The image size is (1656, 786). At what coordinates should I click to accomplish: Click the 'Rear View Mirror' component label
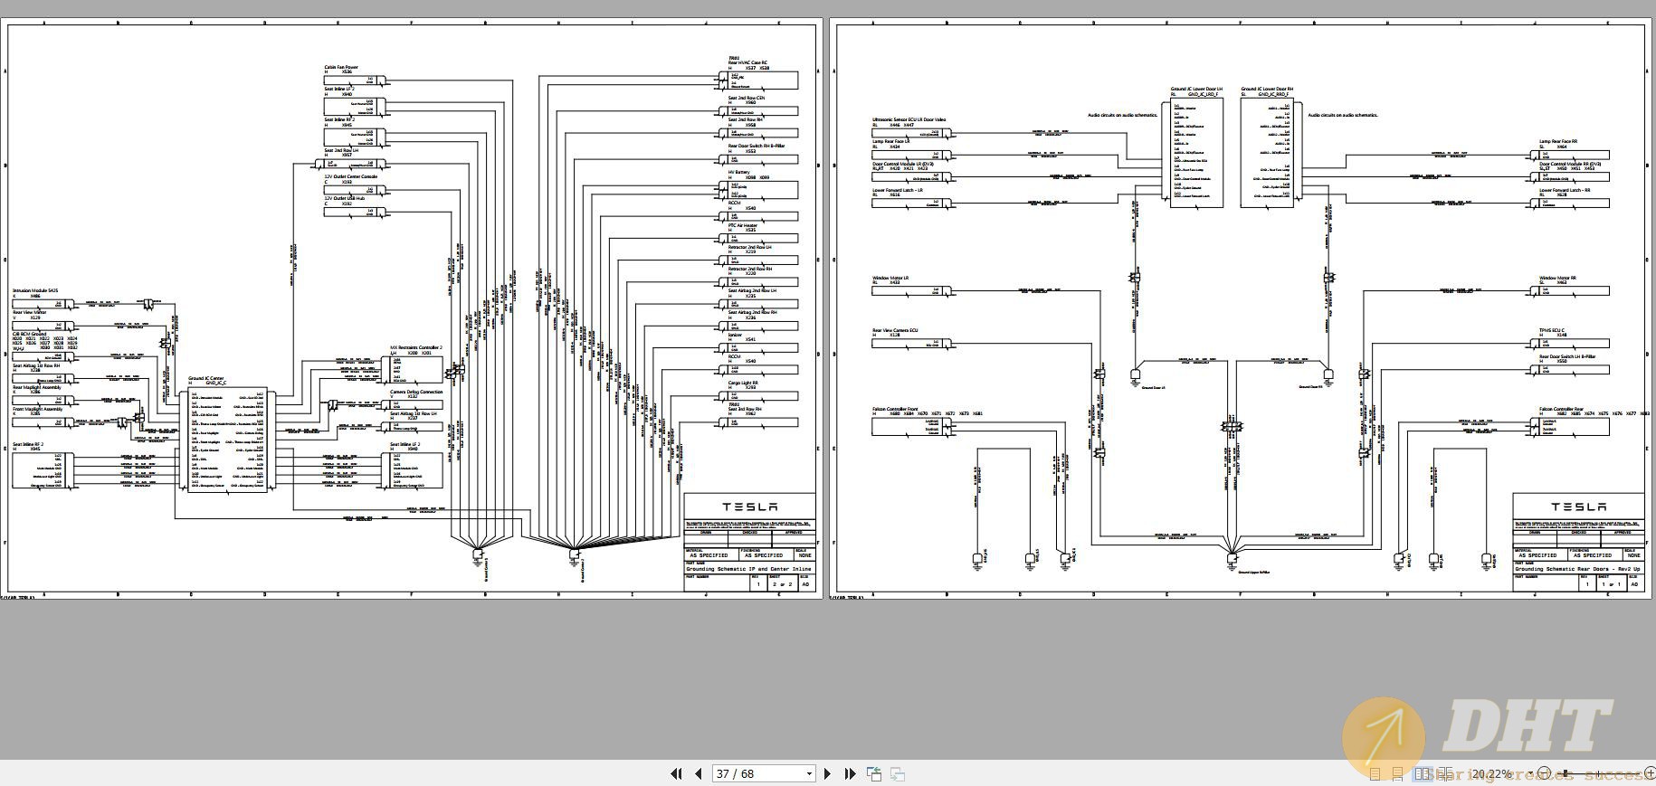(x=30, y=313)
